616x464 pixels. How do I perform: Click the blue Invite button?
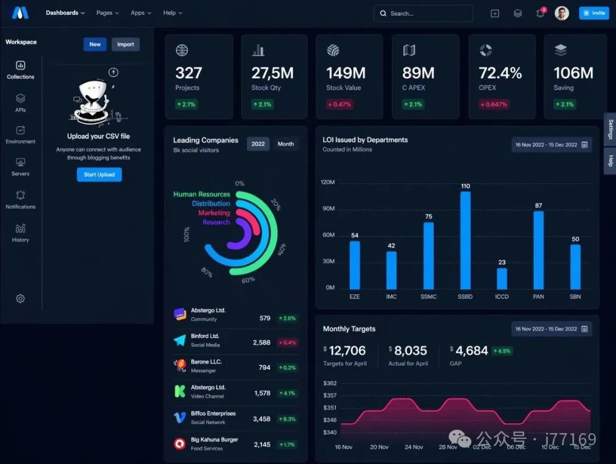(x=594, y=13)
